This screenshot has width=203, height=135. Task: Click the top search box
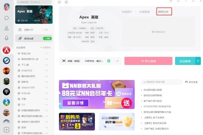pyautogui.click(x=34, y=2)
